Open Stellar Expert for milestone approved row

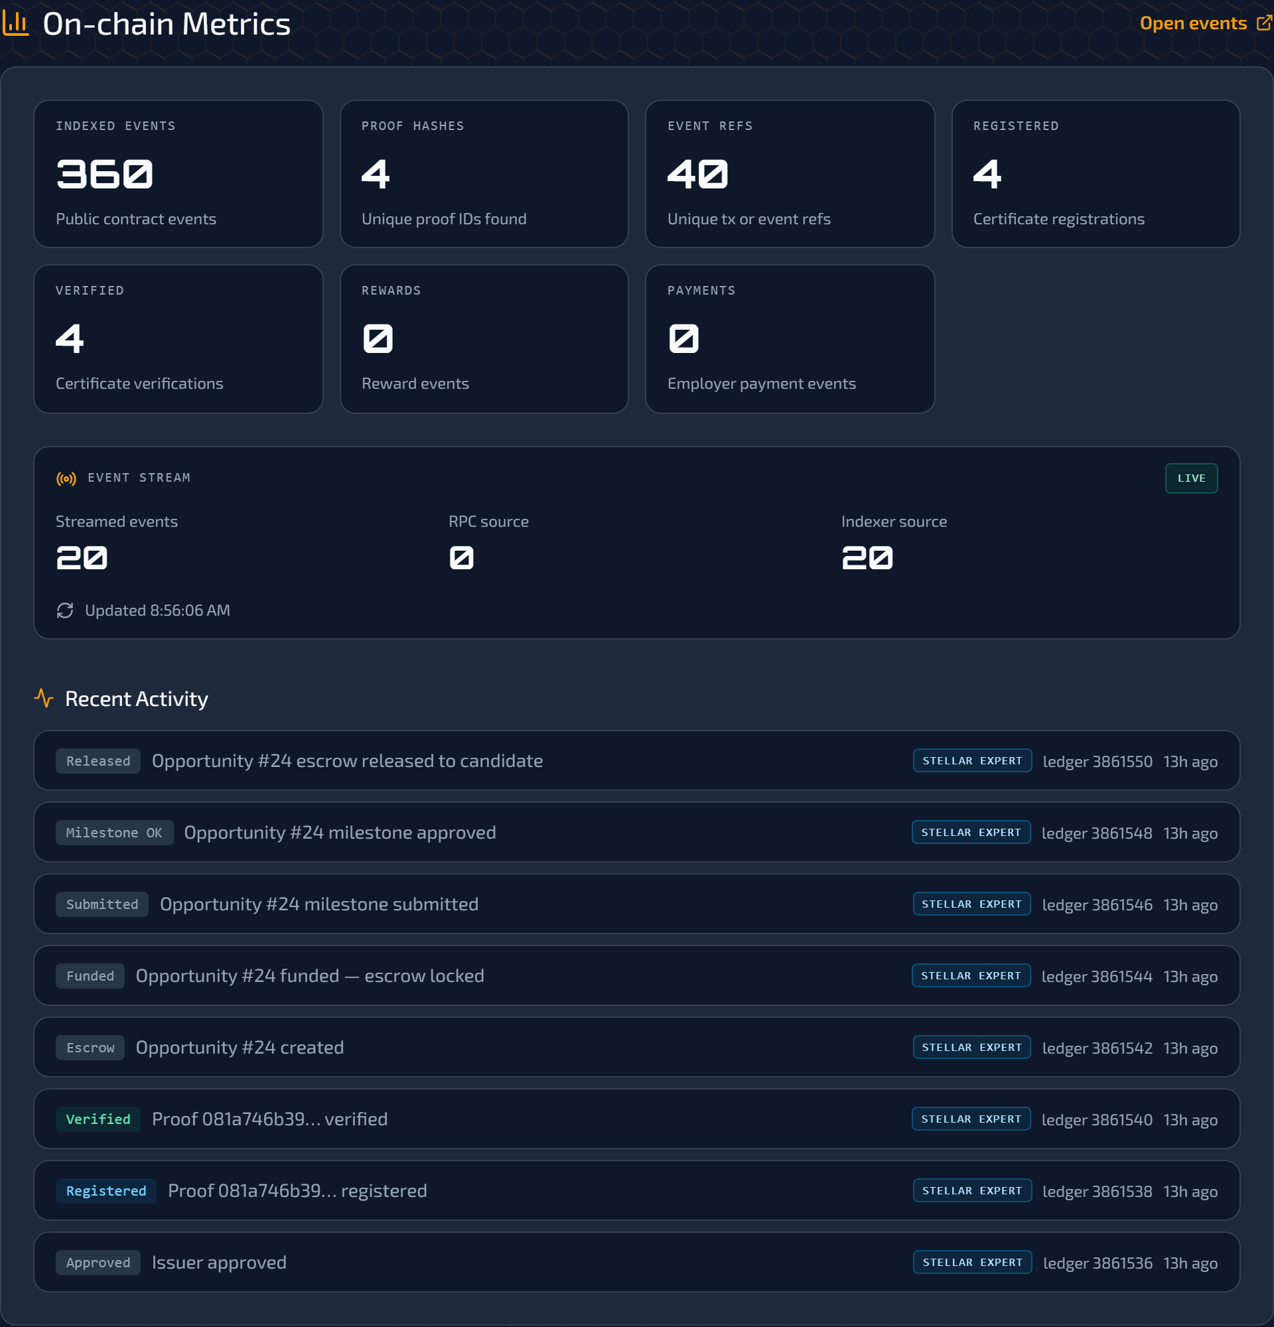(971, 832)
